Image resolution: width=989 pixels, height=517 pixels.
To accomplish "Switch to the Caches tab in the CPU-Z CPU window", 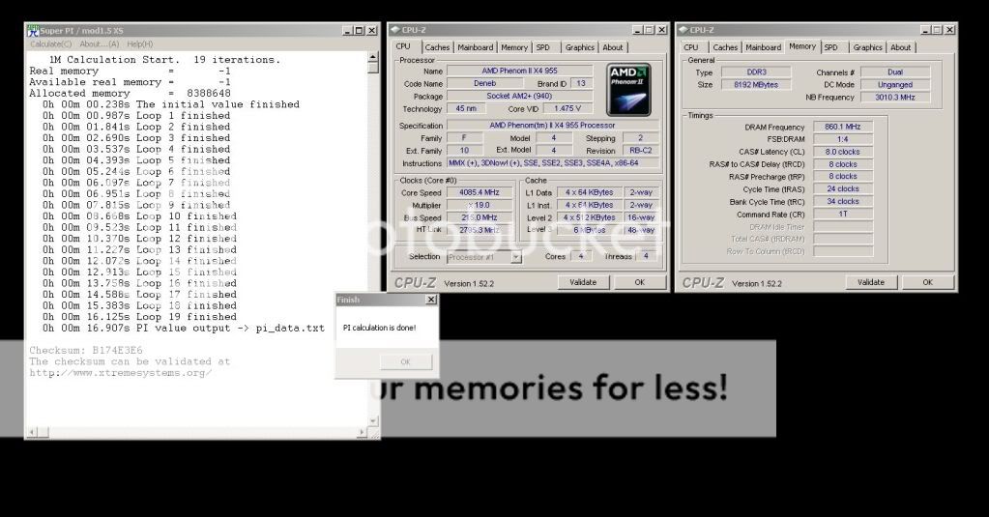I will point(437,47).
